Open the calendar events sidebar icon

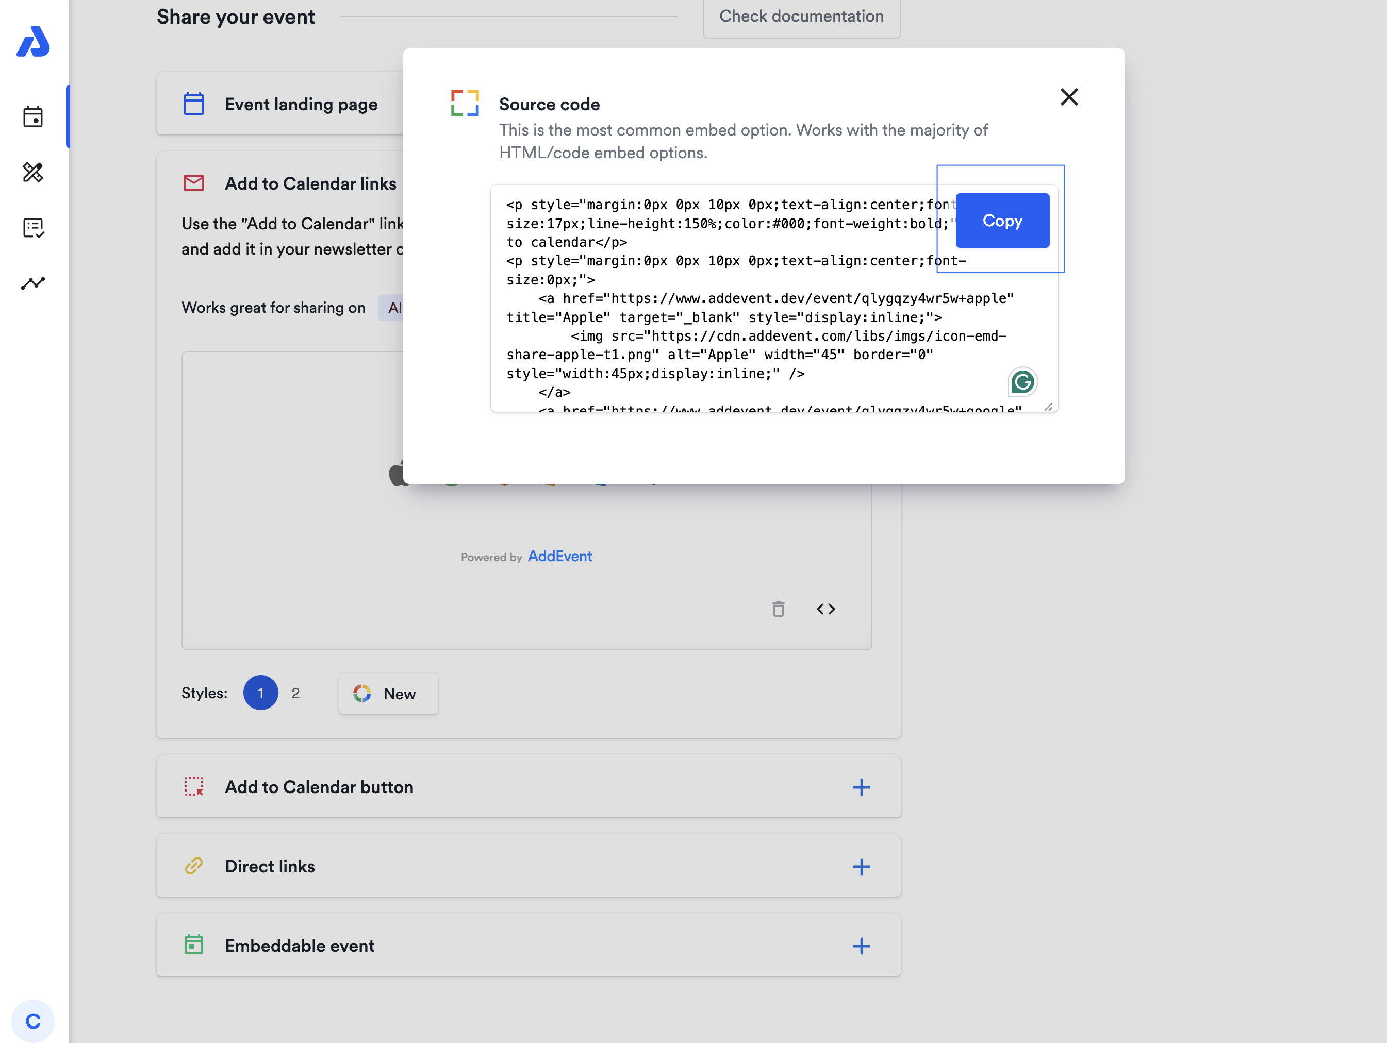coord(33,116)
